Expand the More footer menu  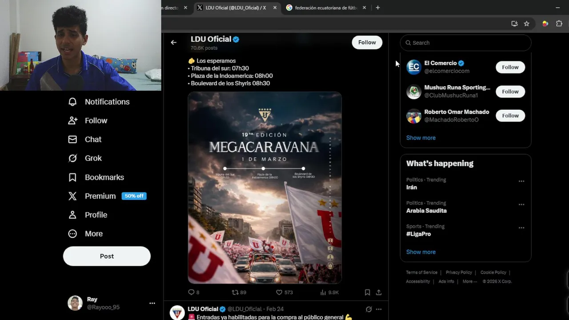point(469,281)
